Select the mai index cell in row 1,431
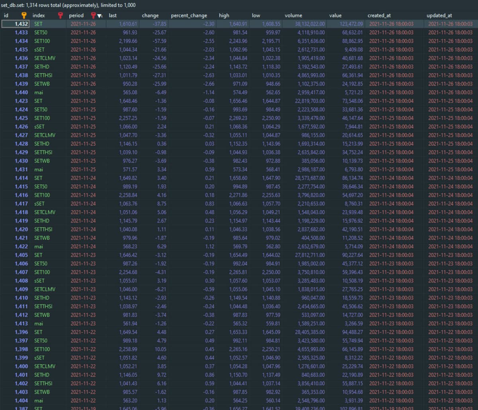Viewport: 478px width, 410px height. [x=47, y=170]
